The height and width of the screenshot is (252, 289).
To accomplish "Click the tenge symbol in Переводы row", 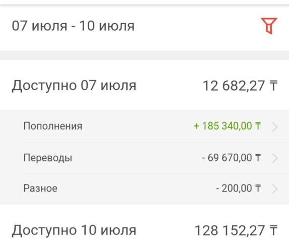I will coord(258,158).
